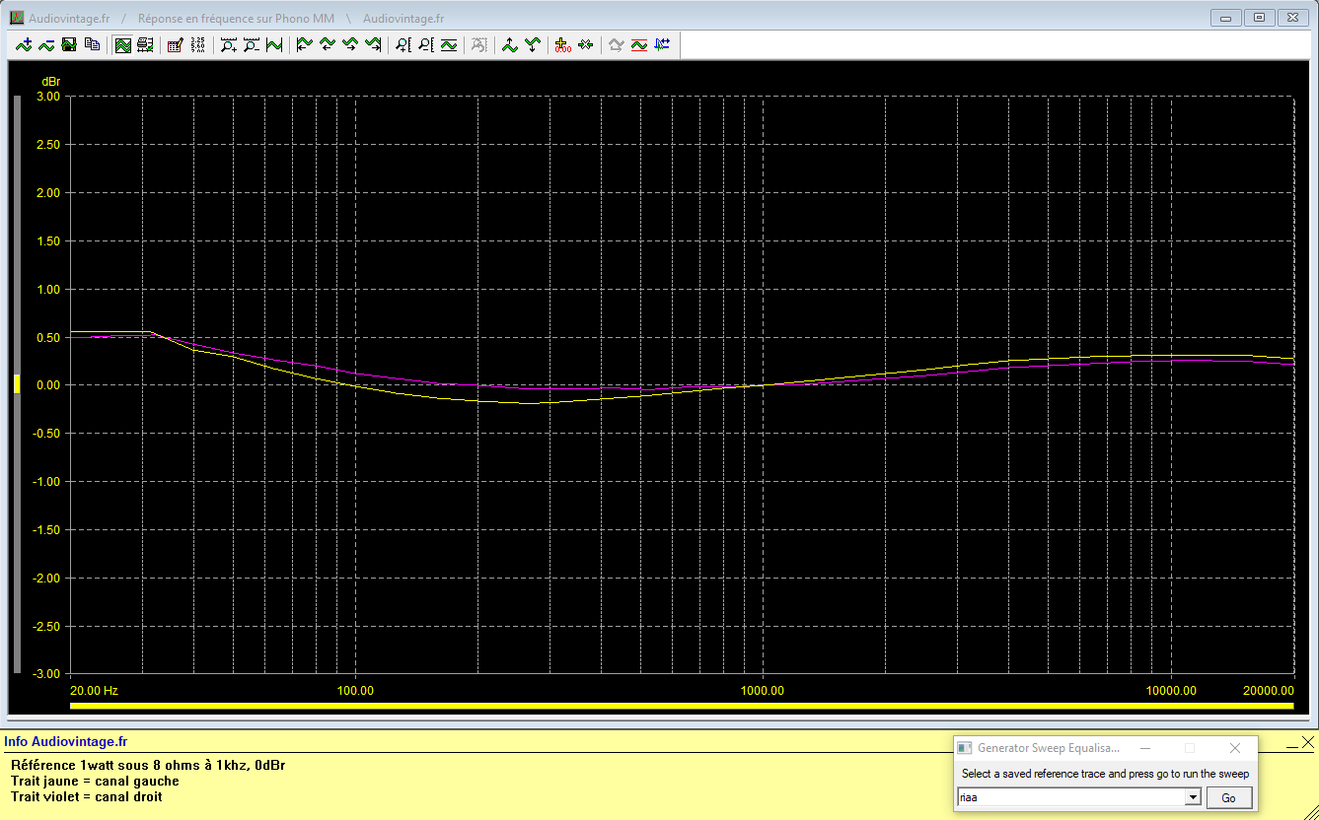Click the shift trace up arrow icon
Image resolution: width=1319 pixels, height=820 pixels.
point(509,44)
